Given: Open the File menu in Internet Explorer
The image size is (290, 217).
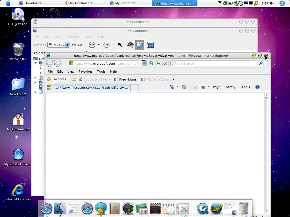Looking at the screenshot, I should [x=50, y=71].
